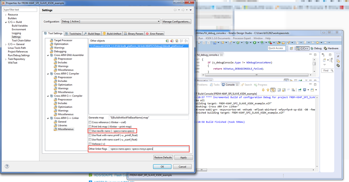349x182 pixels.
Task: Move Other objects entry down
Action: pyautogui.click(x=186, y=41)
